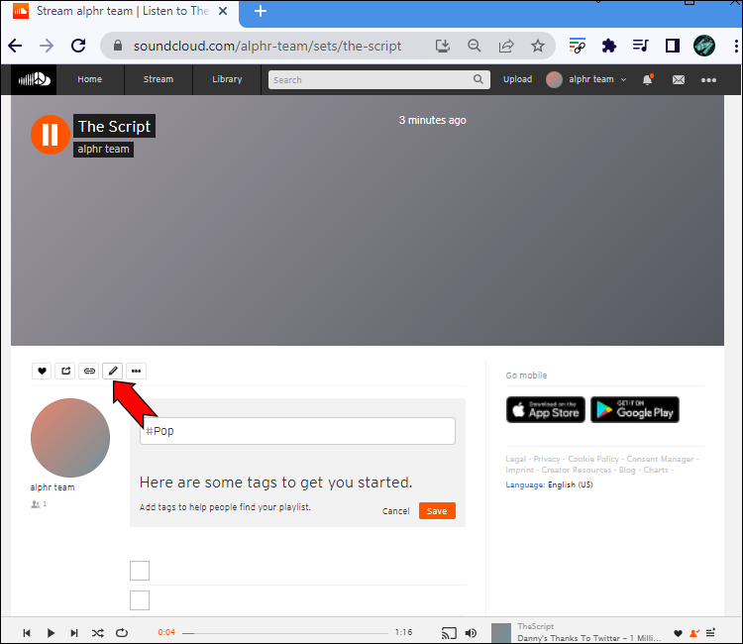
Task: Toggle repeat in the player bar
Action: click(x=122, y=633)
